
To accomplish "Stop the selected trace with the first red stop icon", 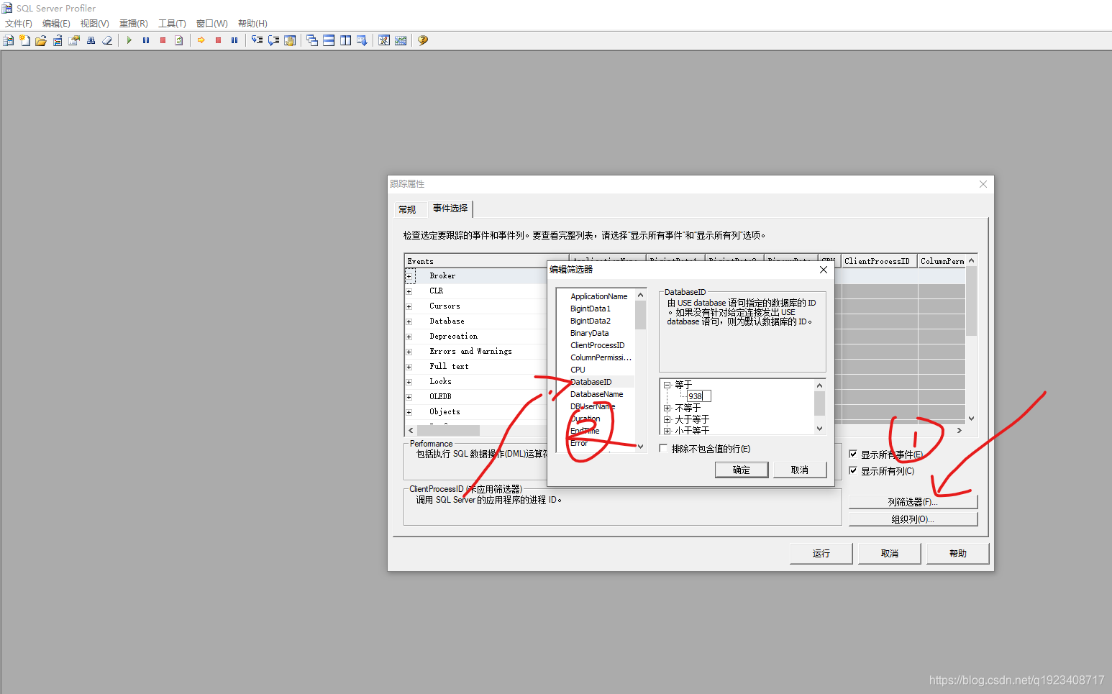I will click(x=163, y=40).
